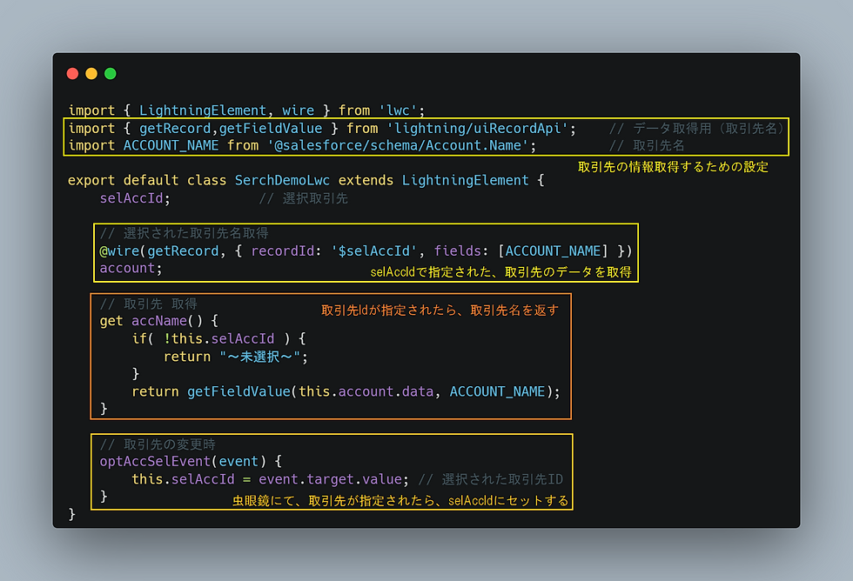853x581 pixels.
Task: Click 'wire' in the first import line
Action: (x=298, y=110)
